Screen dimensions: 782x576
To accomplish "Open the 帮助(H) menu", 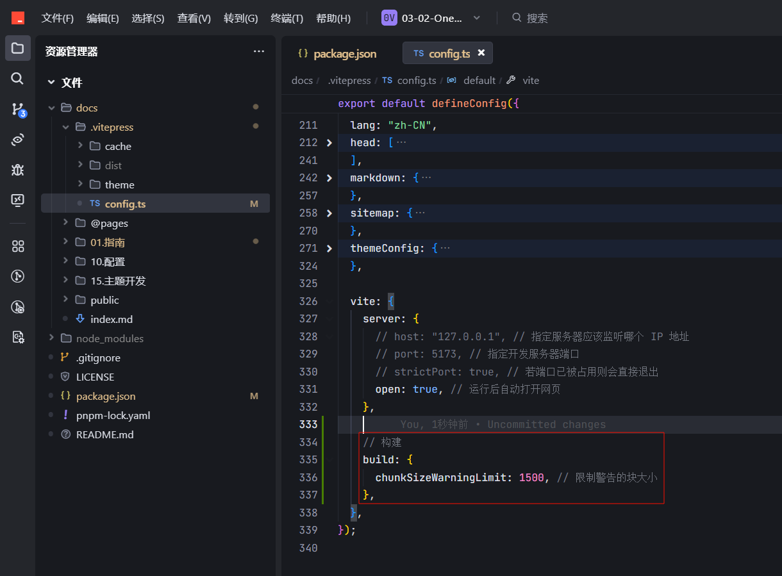I will [333, 18].
